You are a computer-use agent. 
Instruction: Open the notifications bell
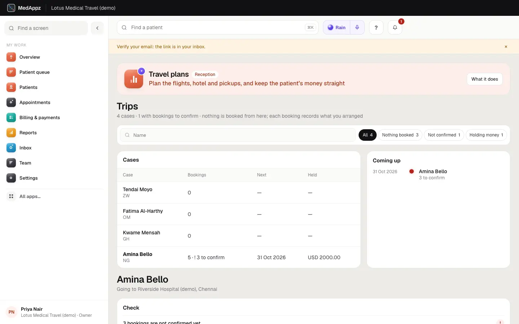(395, 27)
